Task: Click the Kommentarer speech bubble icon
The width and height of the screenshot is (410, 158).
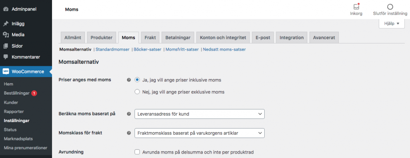Action: (x=6, y=57)
